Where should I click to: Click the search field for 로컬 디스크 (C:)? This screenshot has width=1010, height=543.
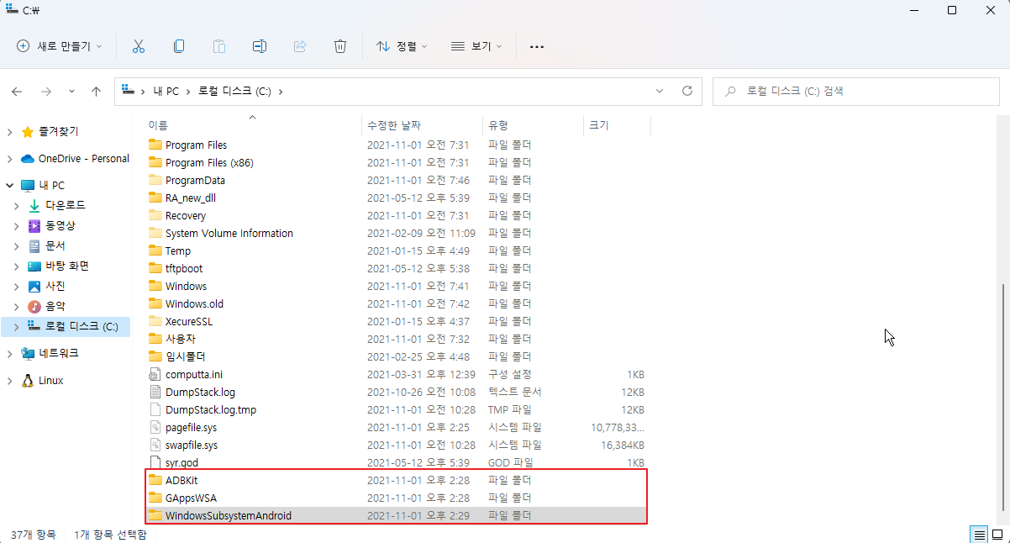pos(855,91)
